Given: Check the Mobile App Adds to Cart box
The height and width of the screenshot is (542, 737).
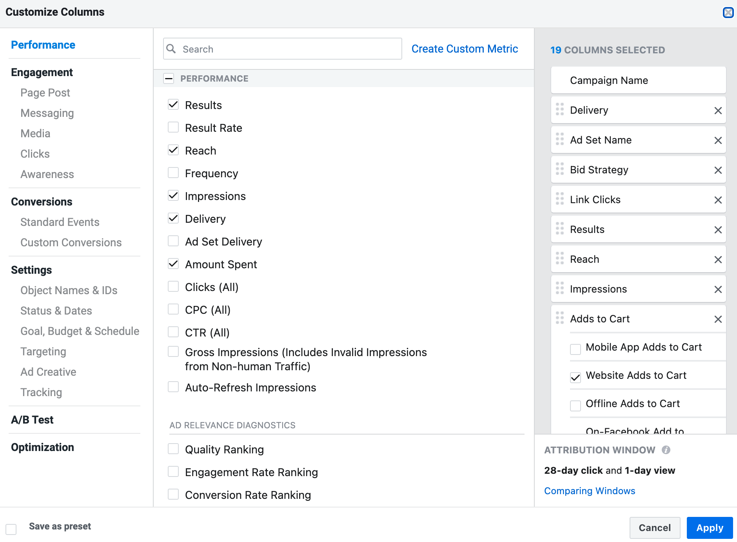Looking at the screenshot, I should click(x=575, y=349).
